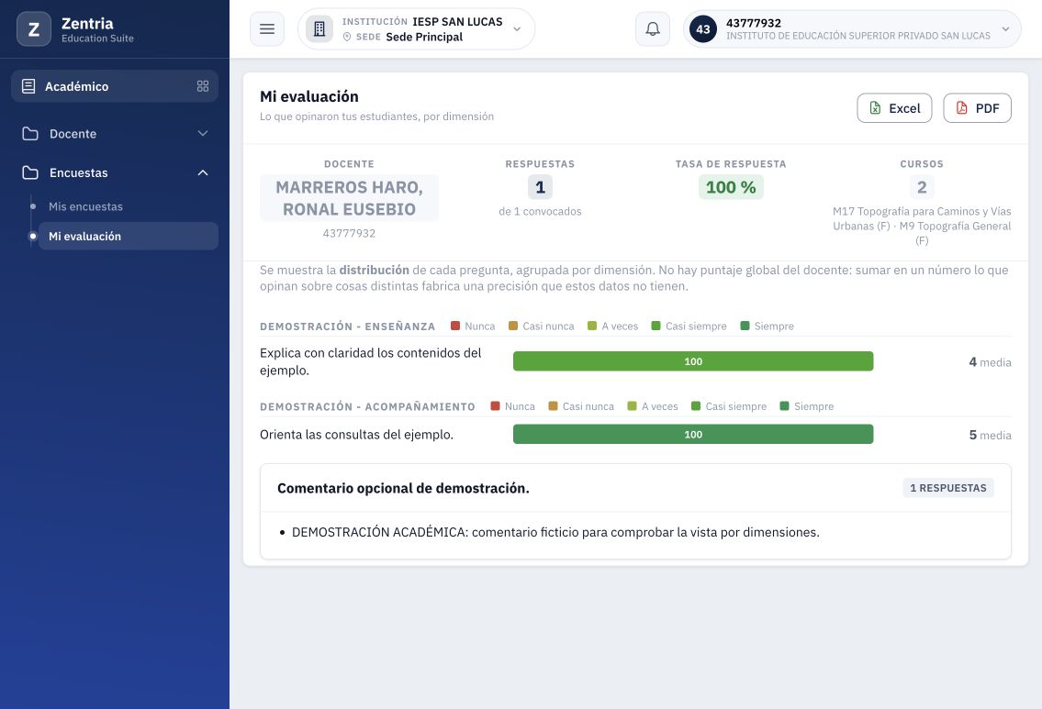Click the sede location pin icon
1042x709 pixels.
pos(347,38)
